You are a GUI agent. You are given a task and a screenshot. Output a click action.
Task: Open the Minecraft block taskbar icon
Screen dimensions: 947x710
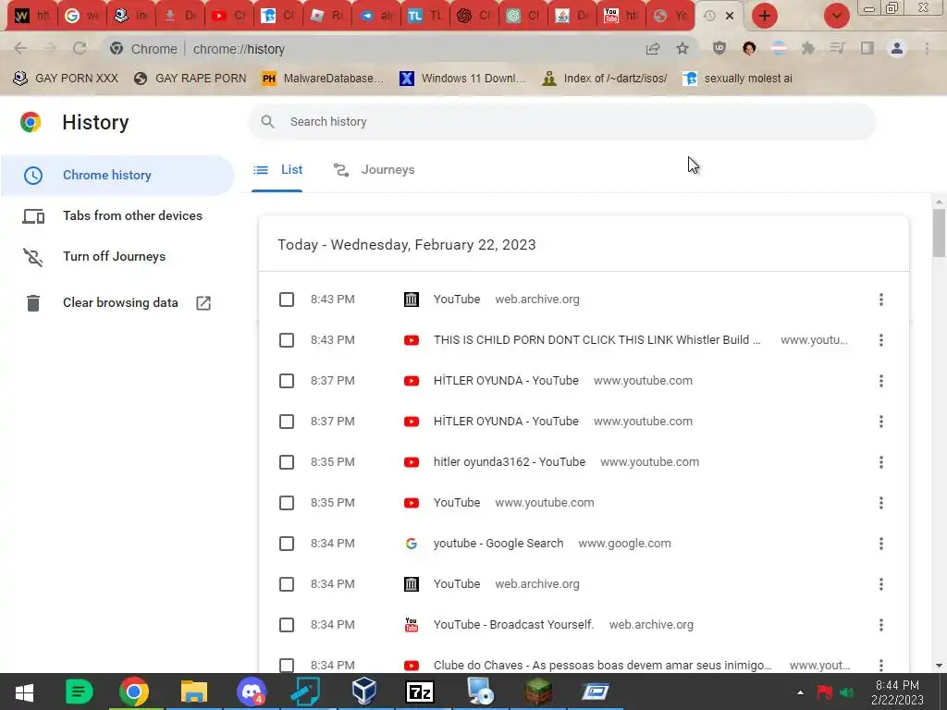point(537,692)
